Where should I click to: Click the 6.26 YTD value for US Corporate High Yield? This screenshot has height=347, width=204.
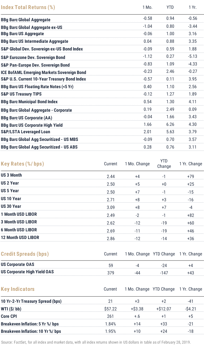(170, 125)
